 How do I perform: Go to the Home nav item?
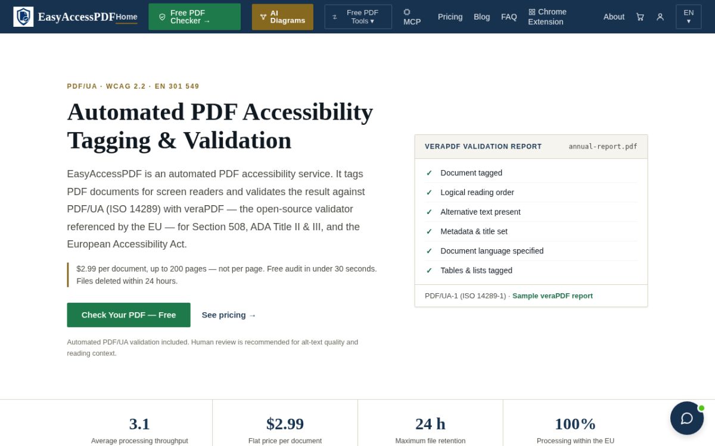[x=126, y=17]
